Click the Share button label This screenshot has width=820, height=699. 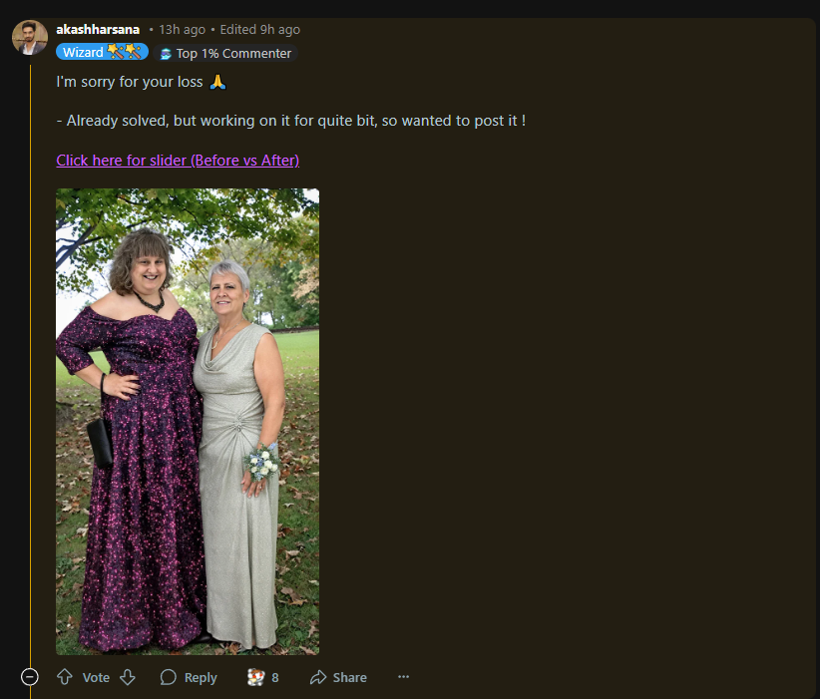click(350, 678)
